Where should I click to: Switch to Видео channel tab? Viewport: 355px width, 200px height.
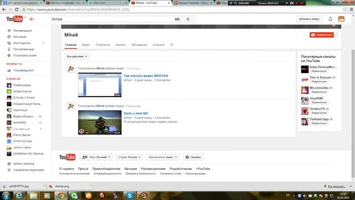pyautogui.click(x=86, y=45)
